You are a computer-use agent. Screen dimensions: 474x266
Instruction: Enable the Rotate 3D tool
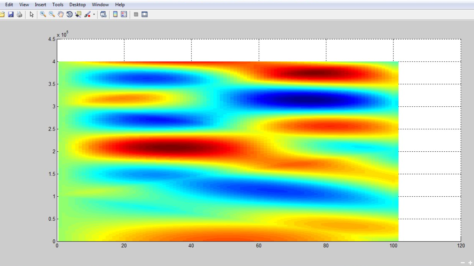(x=69, y=15)
